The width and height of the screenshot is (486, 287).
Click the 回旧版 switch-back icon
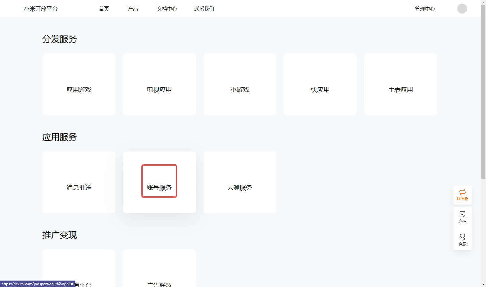pos(462,195)
